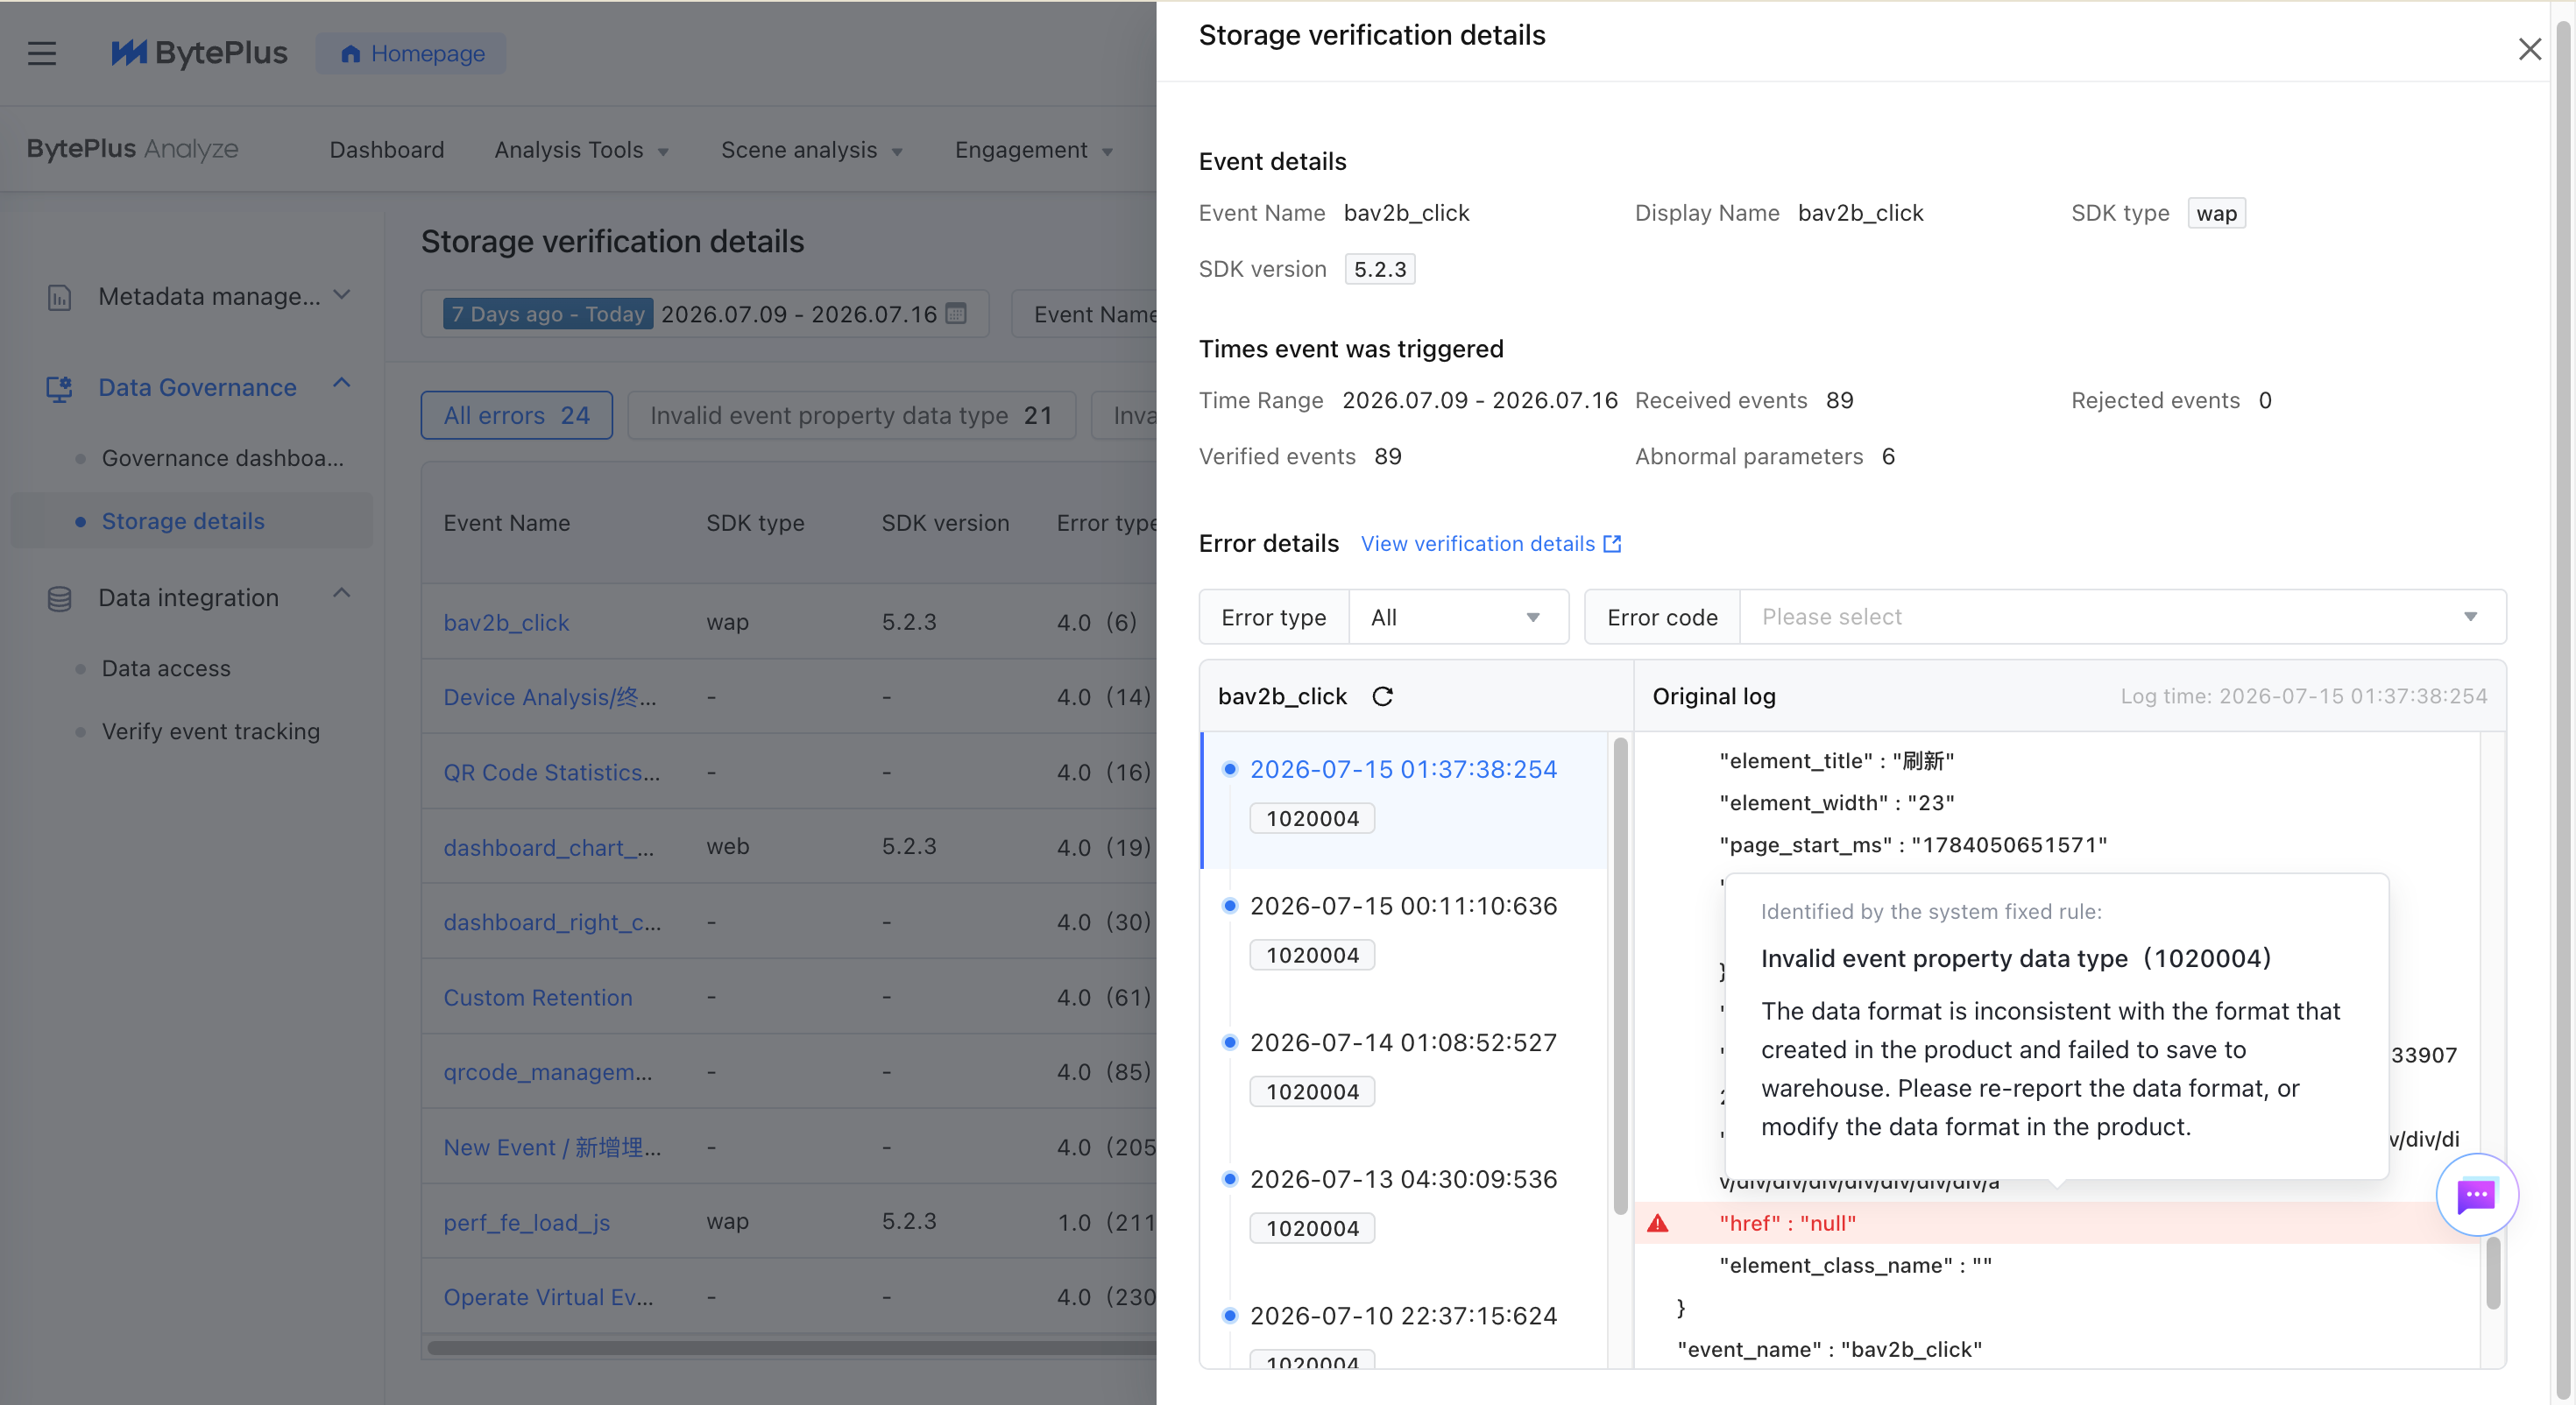Screen dimensions: 2576x1405
Task: Click the red warning icon beside href
Action: 1658,1223
